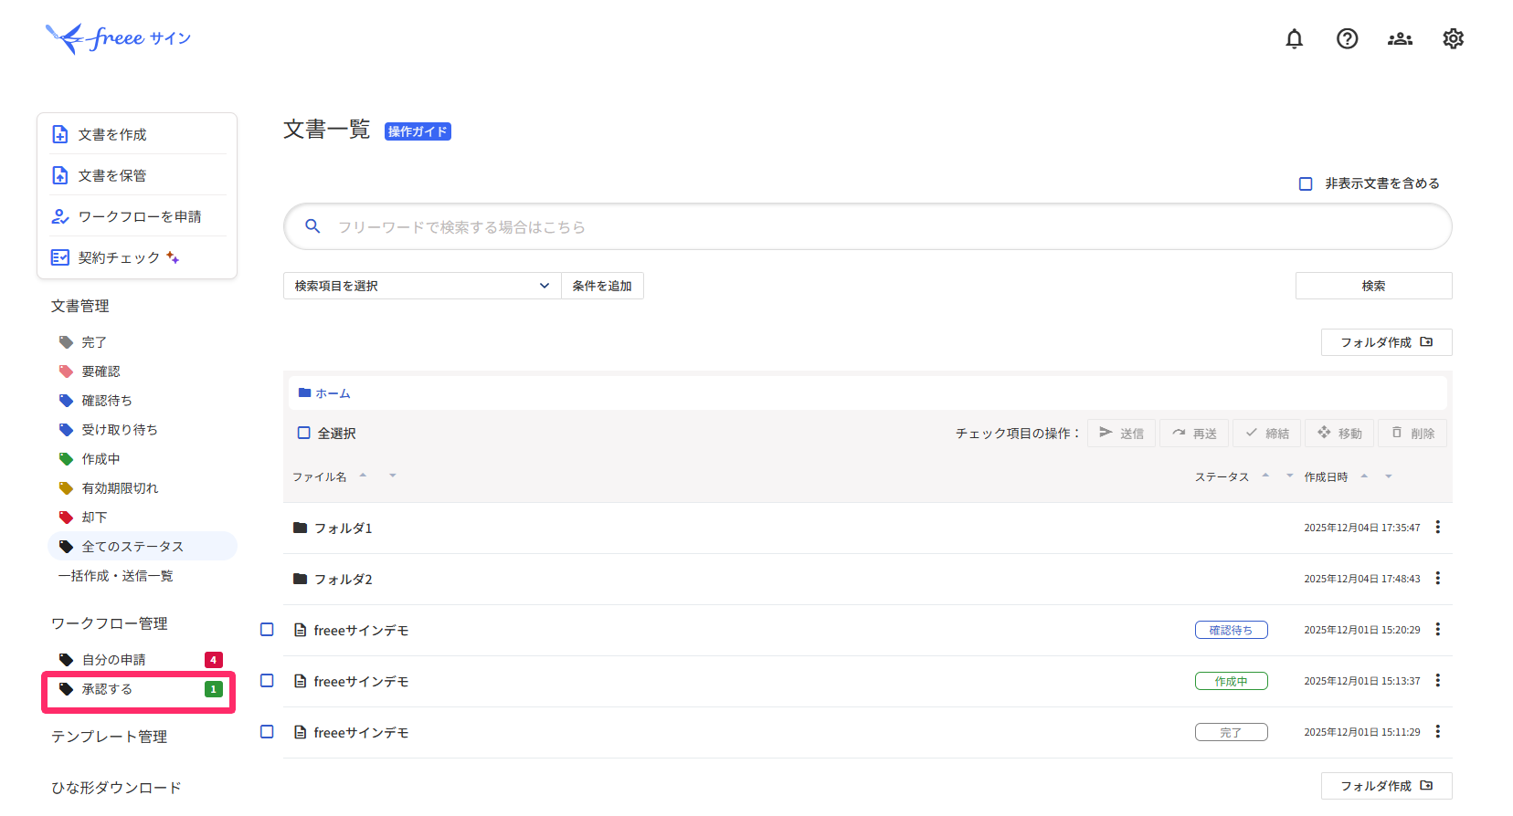Sort 作成日時 descending arrow
The width and height of the screenshot is (1513, 816).
(1389, 476)
